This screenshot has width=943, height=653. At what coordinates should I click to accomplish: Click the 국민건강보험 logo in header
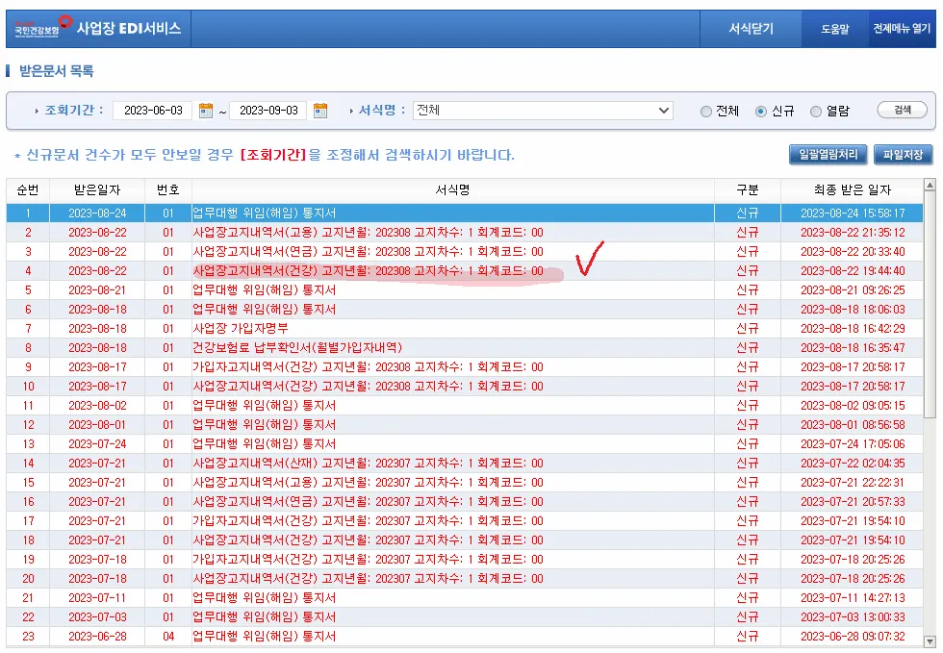click(42, 27)
